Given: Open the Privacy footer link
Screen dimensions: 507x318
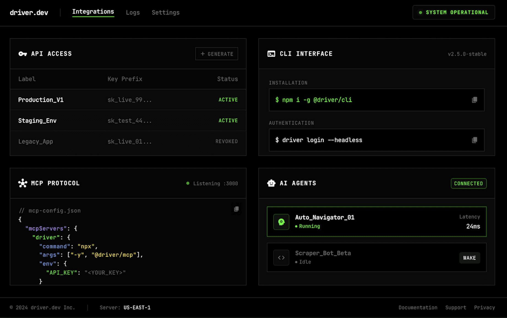Looking at the screenshot, I should click(x=484, y=308).
